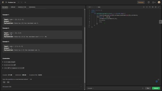
Task: Expand the Discussion (50) section
Action: click(x=42, y=87)
